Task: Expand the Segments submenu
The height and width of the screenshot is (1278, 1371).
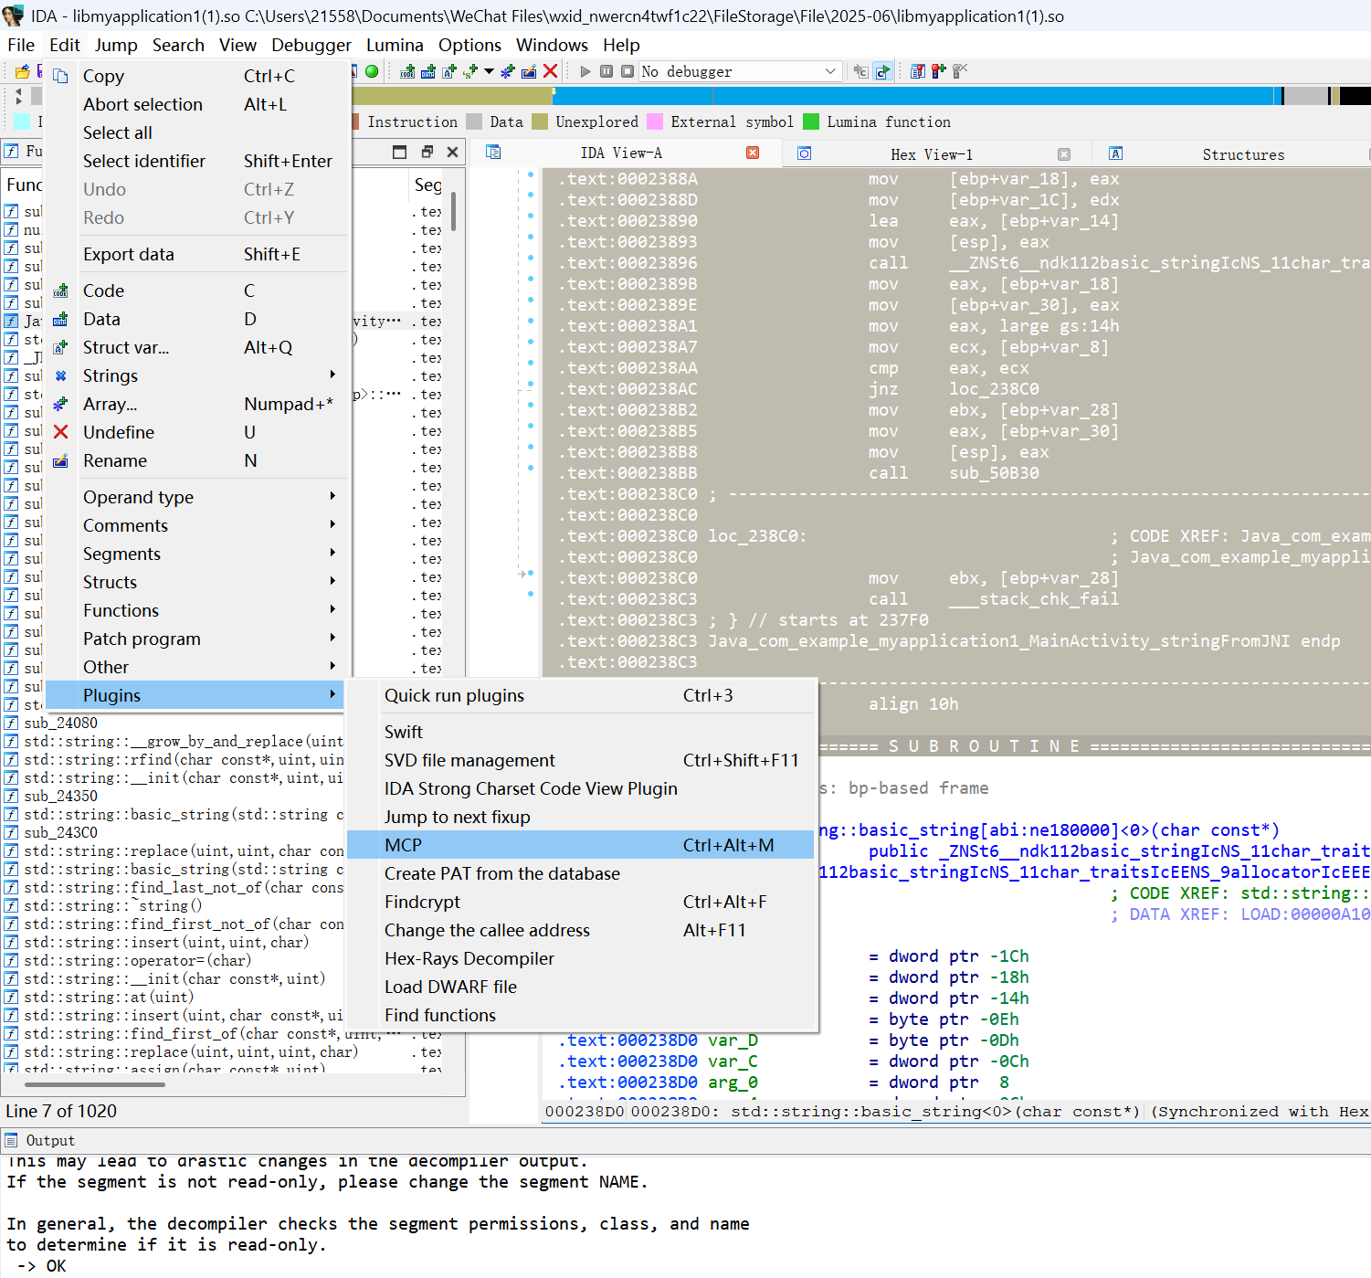Action: [x=332, y=553]
